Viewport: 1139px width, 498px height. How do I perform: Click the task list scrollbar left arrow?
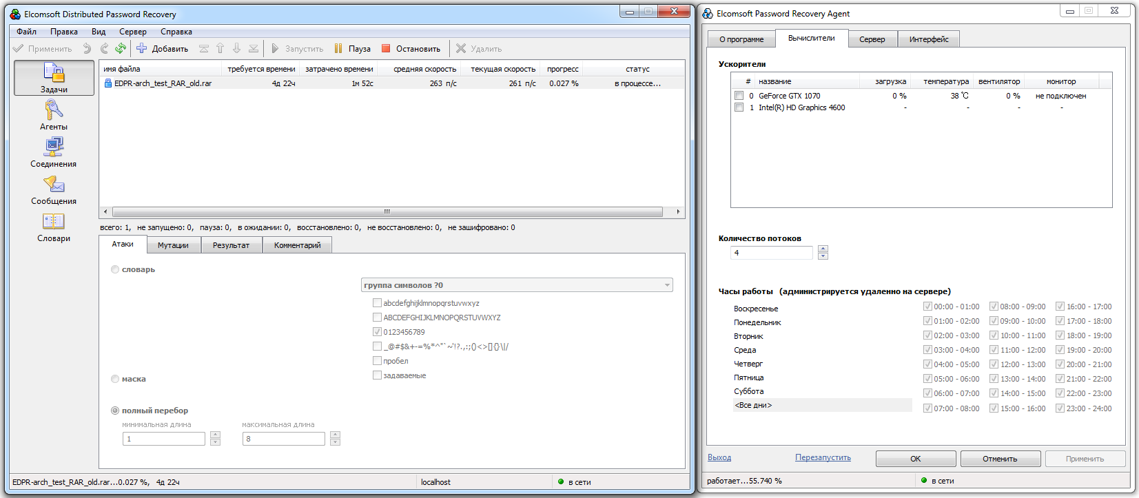pos(105,211)
